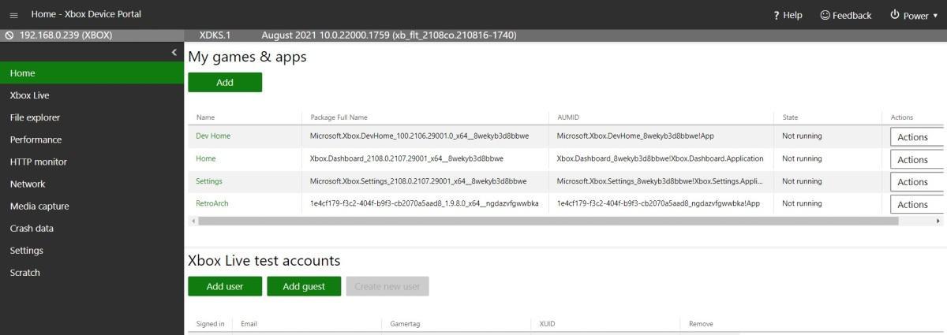The image size is (947, 335).
Task: Click the My games & apps heading
Action: (x=247, y=57)
